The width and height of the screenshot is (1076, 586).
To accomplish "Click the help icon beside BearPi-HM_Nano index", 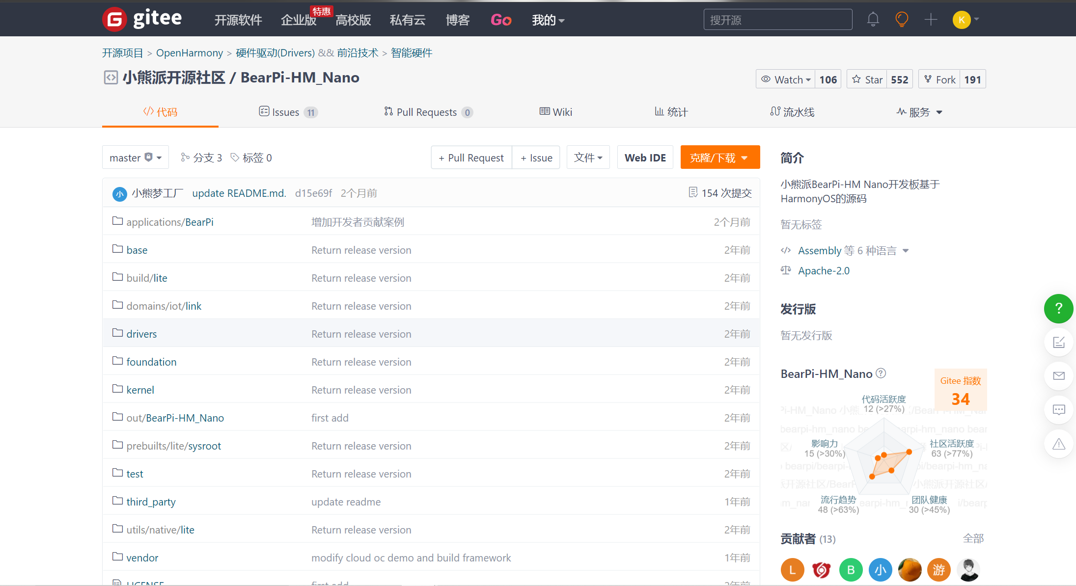I will click(x=881, y=373).
